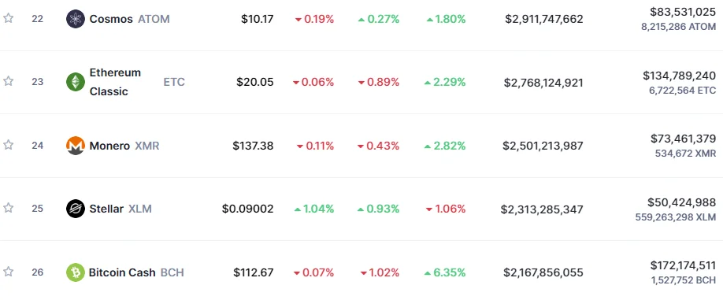Click Ethereum Classic volume $134,789,240
This screenshot has width=723, height=300.
click(x=679, y=76)
